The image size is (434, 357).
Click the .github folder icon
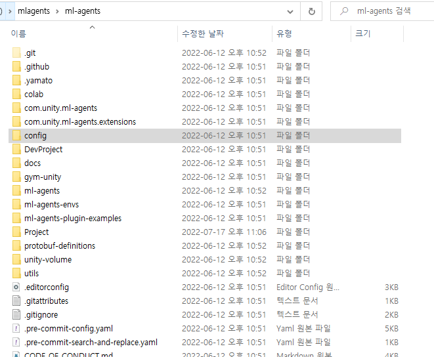coord(16,66)
